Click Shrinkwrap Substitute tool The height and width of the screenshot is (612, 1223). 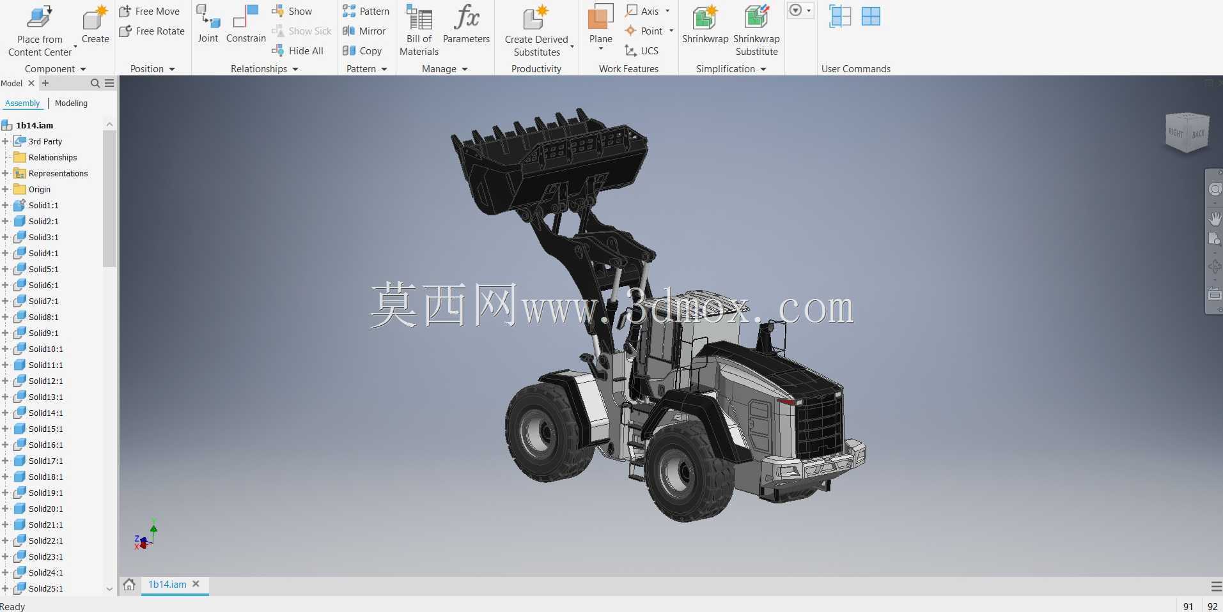pyautogui.click(x=756, y=30)
